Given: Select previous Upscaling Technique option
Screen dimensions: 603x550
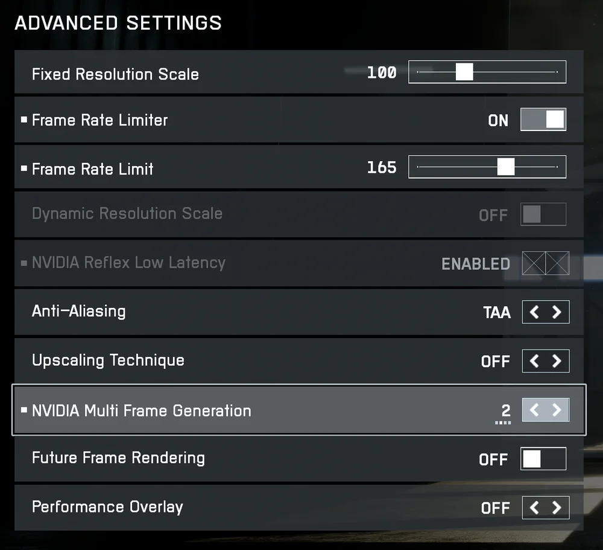Looking at the screenshot, I should (x=534, y=361).
